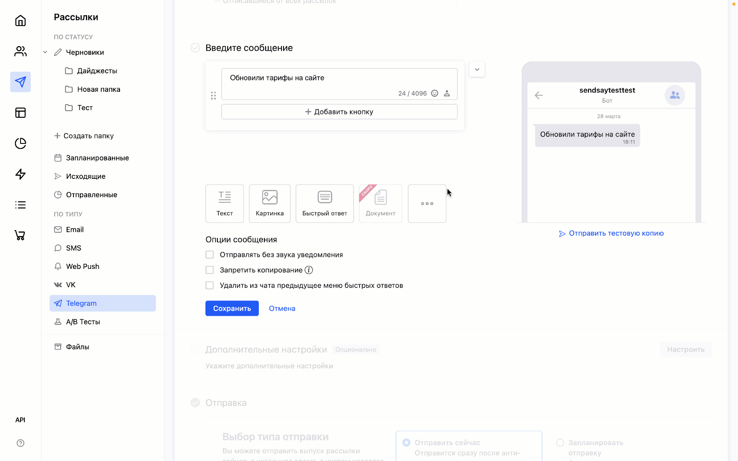The height and width of the screenshot is (461, 738).
Task: Open the contacts icon in left rail
Action: click(x=20, y=51)
